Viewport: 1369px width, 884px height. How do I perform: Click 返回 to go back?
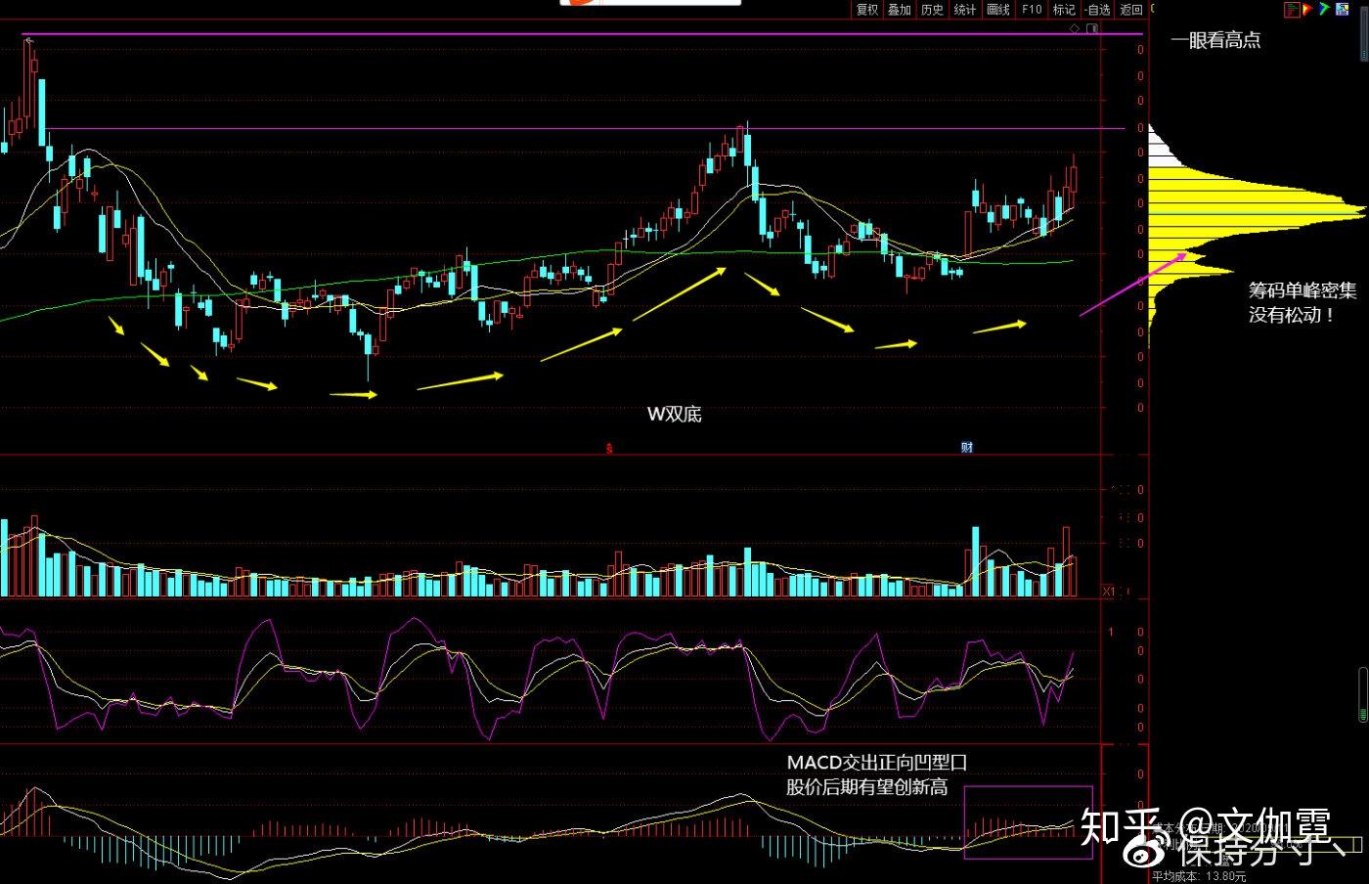coord(1131,10)
